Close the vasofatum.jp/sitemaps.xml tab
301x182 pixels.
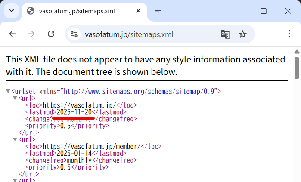click(138, 11)
